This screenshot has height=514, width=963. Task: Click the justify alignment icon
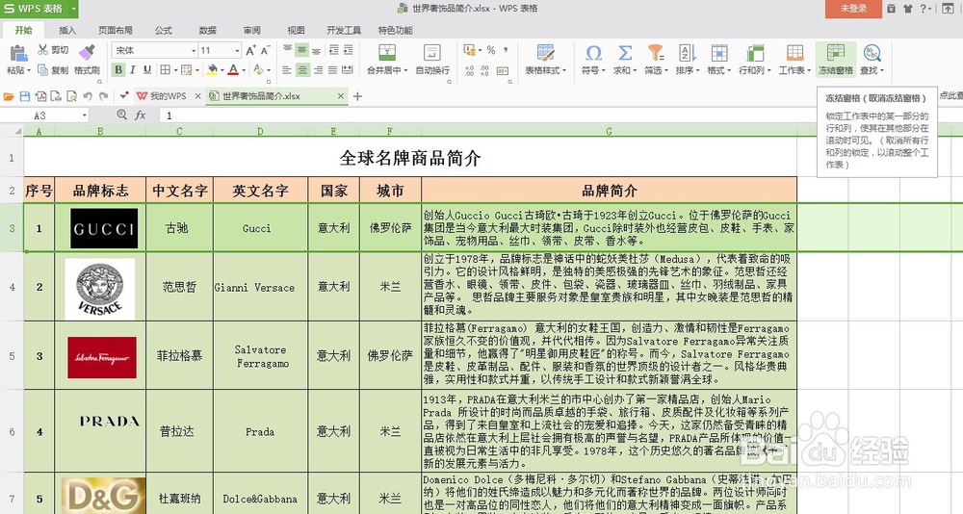pyautogui.click(x=332, y=70)
